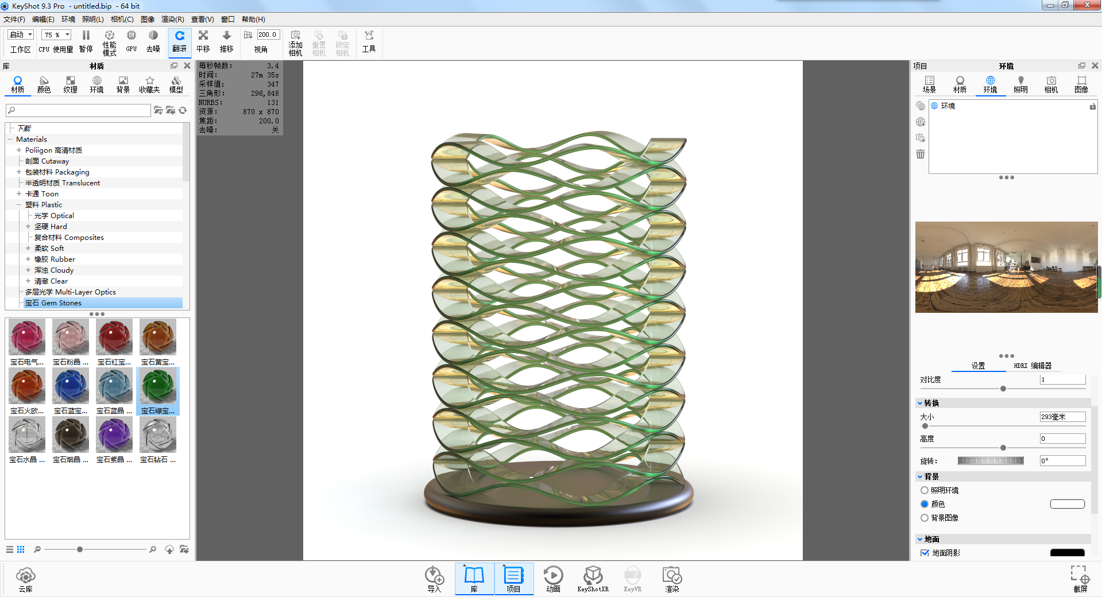
Task: Select the 光学 Optical folder
Action: pos(54,216)
